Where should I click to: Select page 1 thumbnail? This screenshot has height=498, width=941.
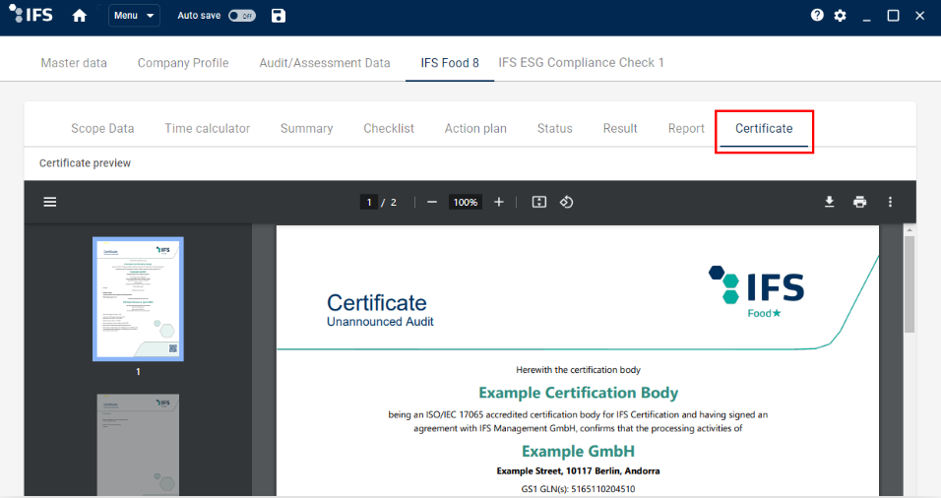pos(138,299)
